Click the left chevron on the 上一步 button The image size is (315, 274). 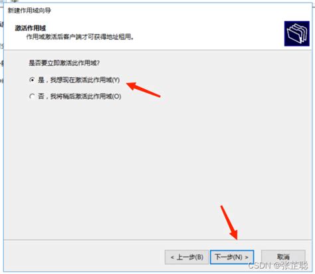pos(172,257)
